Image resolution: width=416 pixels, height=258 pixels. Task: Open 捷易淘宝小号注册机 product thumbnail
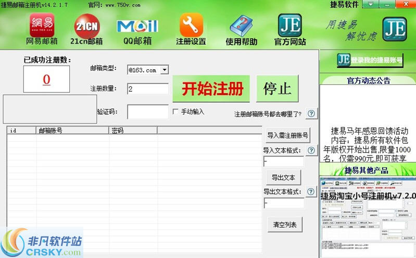[368, 217]
